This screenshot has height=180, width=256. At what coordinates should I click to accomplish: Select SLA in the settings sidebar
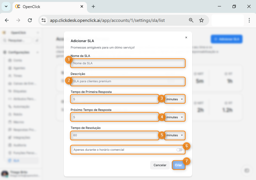(16, 160)
